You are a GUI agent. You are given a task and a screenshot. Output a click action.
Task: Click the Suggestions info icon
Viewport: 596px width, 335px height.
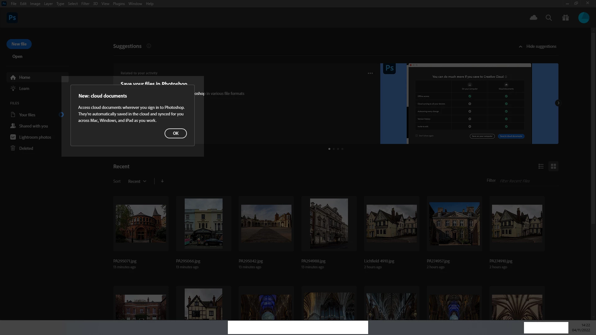[x=149, y=46]
